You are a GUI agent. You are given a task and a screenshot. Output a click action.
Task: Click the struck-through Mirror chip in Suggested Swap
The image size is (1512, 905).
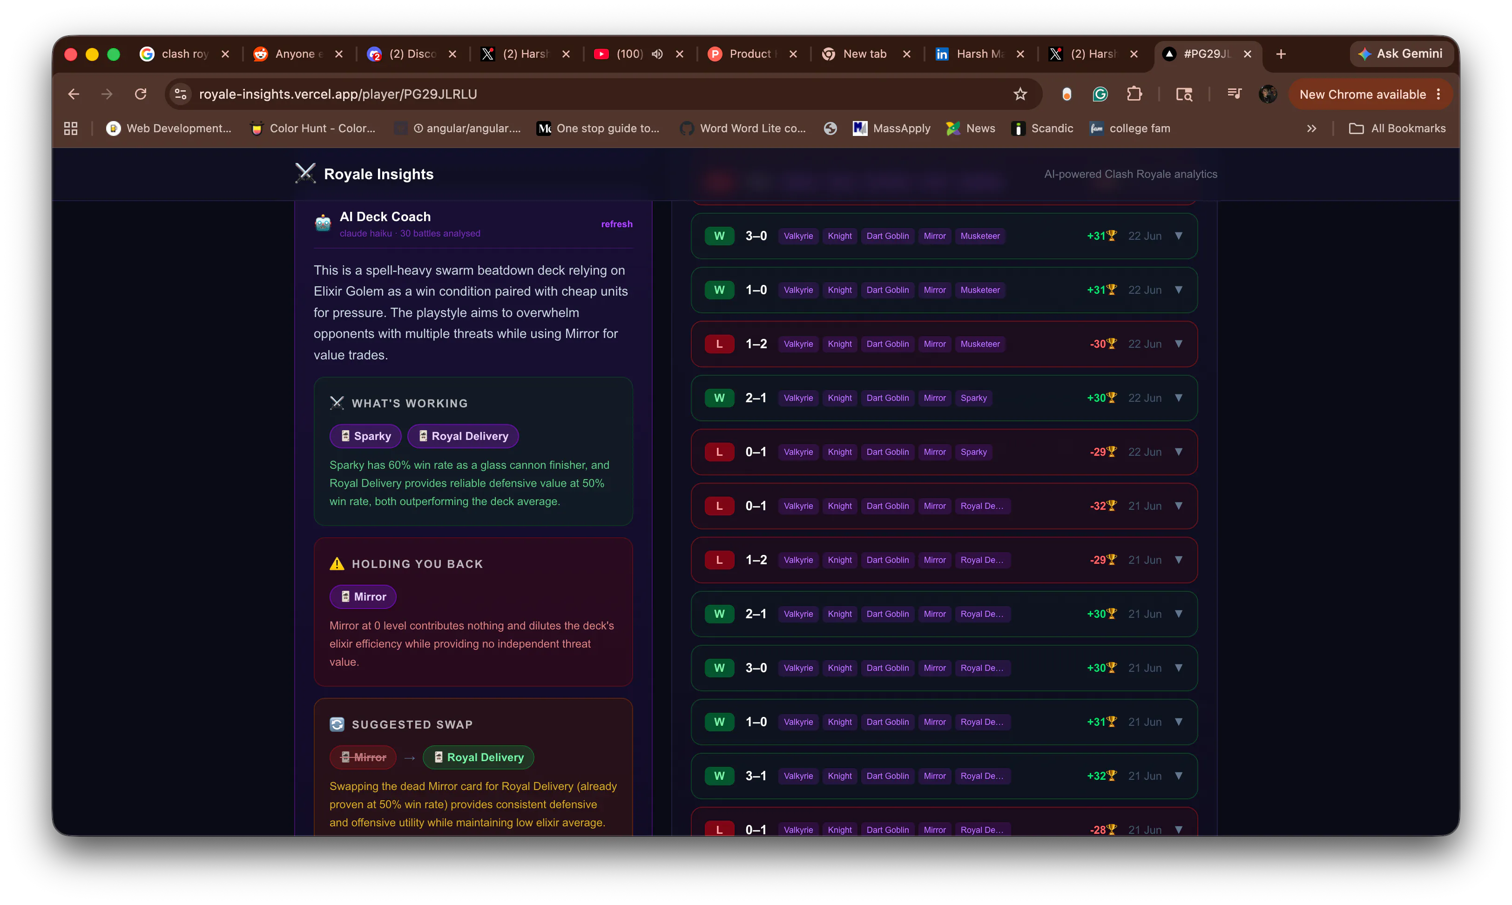(363, 757)
